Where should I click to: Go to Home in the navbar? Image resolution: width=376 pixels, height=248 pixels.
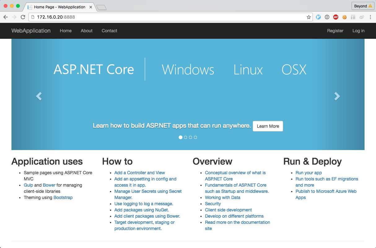click(x=66, y=31)
